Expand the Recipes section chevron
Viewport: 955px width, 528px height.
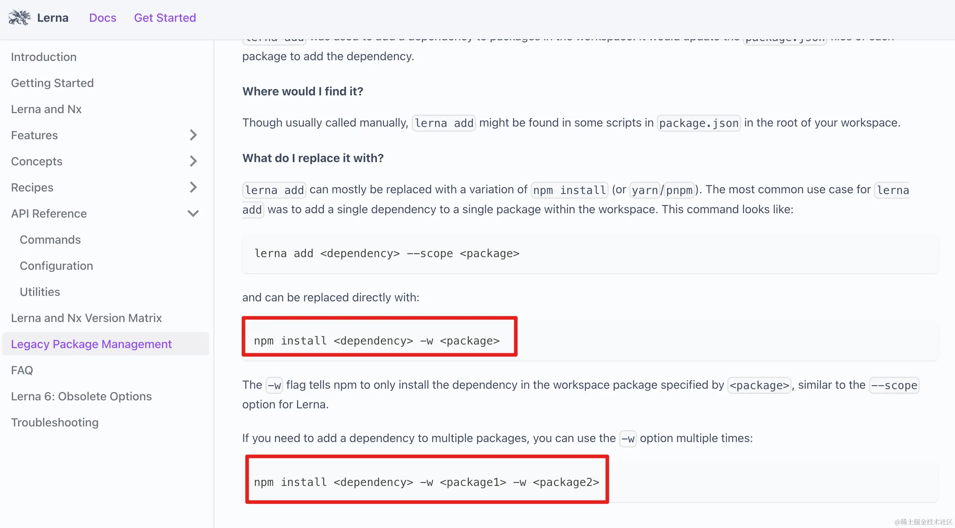click(193, 187)
